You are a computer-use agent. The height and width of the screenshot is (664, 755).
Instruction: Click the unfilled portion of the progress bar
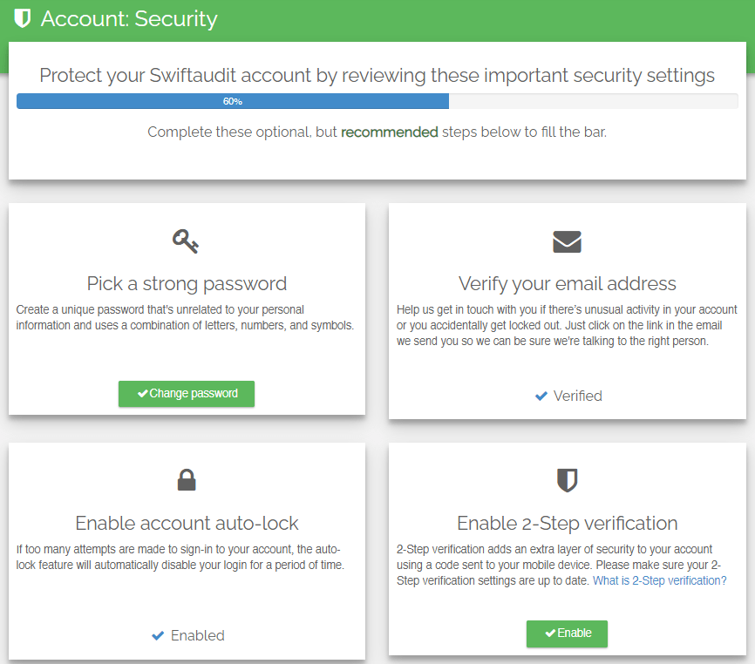point(593,101)
